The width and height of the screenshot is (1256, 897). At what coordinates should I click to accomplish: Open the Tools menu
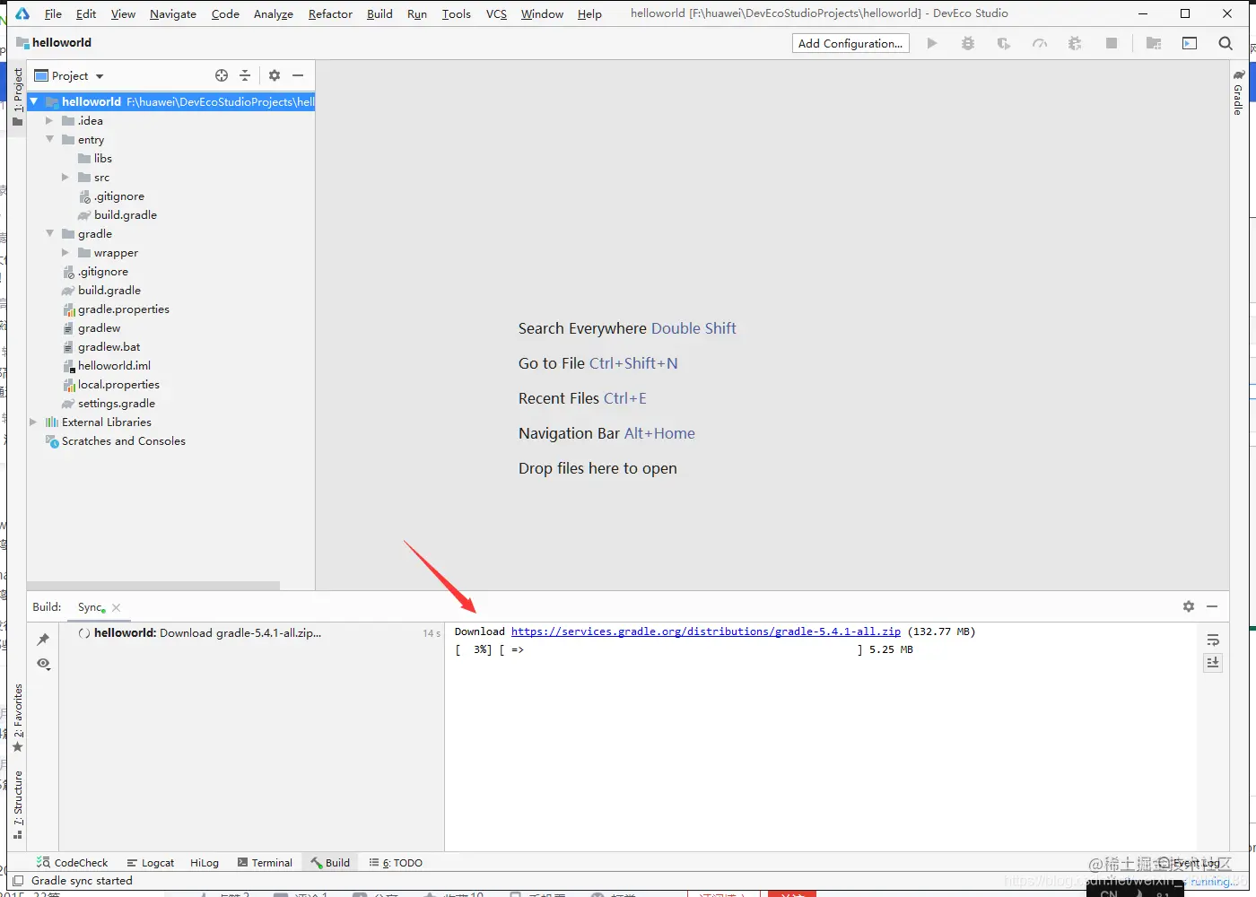coord(456,13)
